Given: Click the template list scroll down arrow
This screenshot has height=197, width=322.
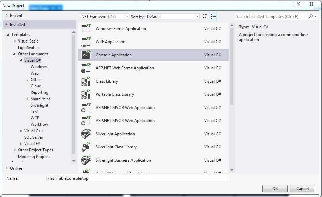Looking at the screenshot, I should tap(232, 170).
